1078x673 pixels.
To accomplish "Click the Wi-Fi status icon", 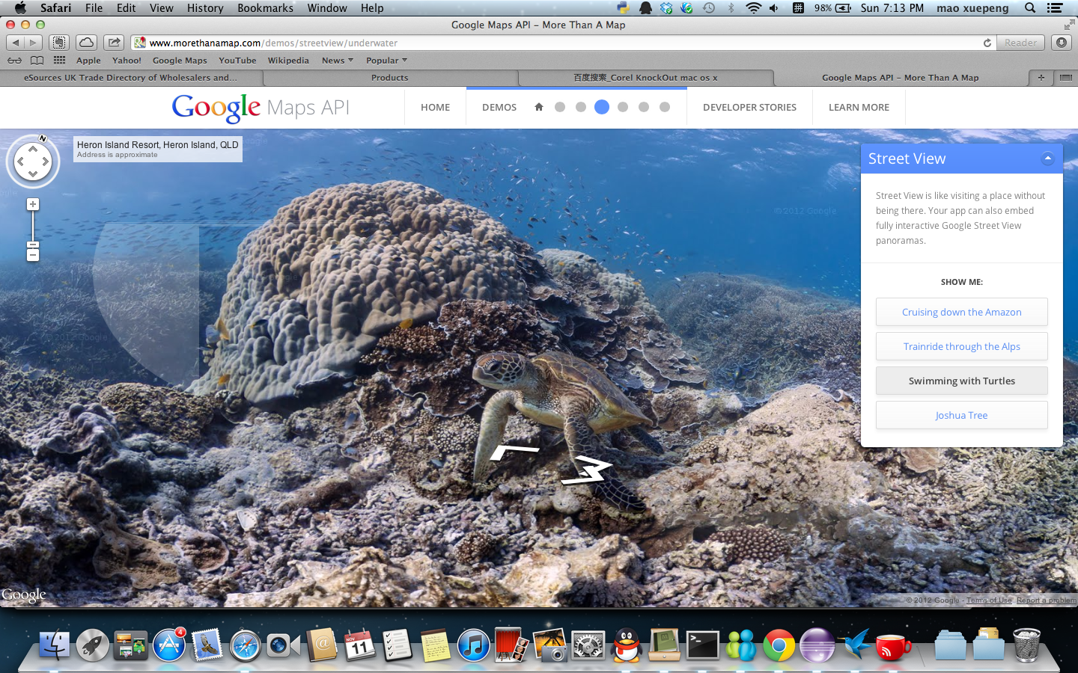I will coord(753,8).
